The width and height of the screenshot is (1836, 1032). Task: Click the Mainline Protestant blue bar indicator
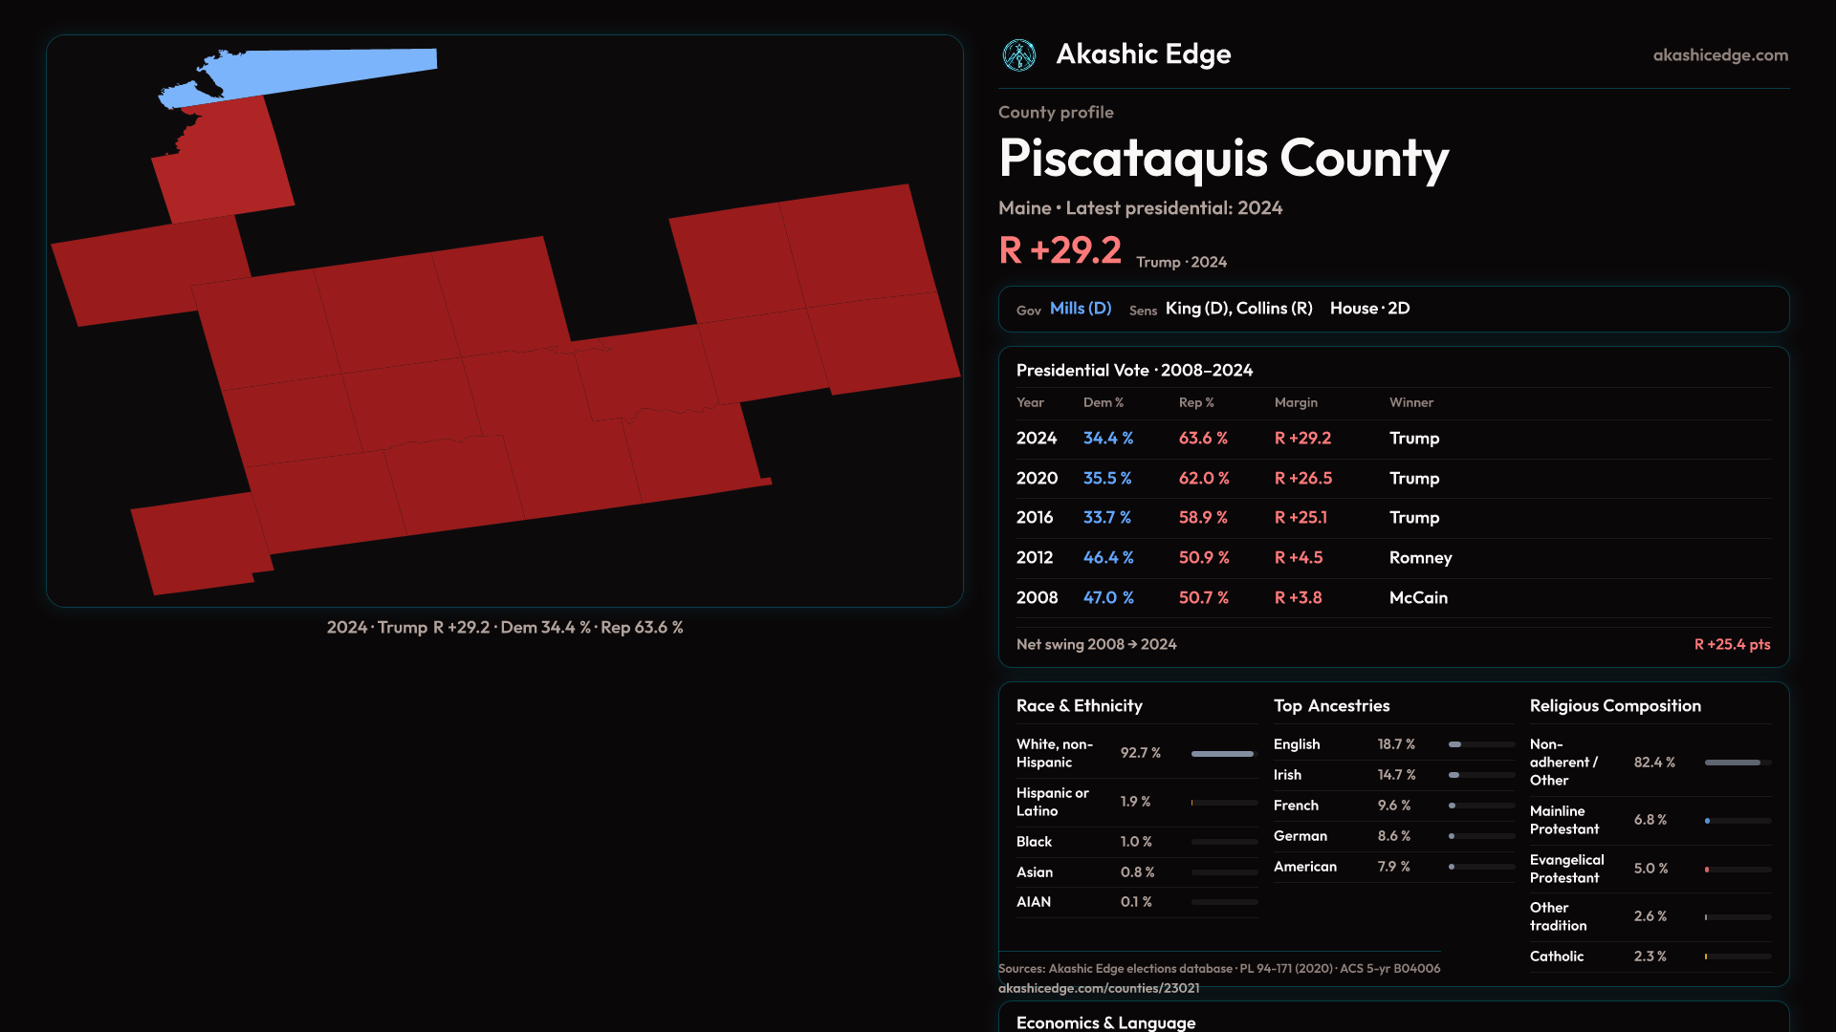point(1708,821)
